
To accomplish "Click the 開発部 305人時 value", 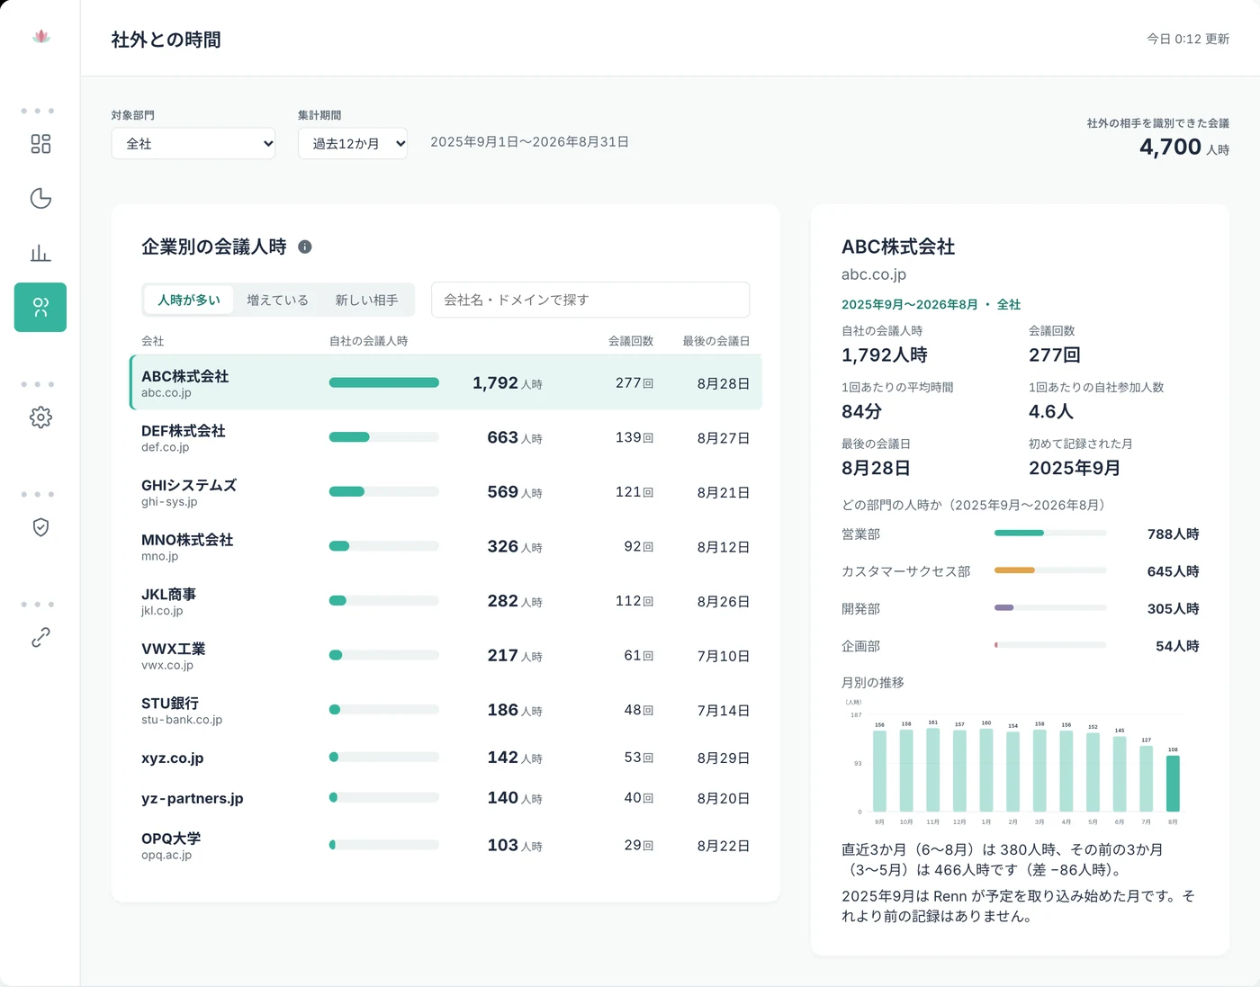I will [1173, 608].
